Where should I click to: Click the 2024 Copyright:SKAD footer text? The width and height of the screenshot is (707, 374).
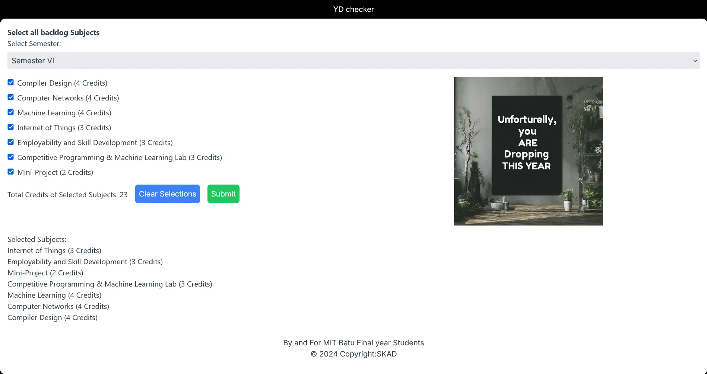click(x=353, y=354)
